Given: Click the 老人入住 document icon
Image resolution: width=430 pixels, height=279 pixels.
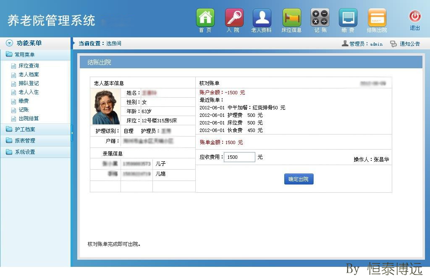Looking at the screenshot, I should [x=13, y=93].
